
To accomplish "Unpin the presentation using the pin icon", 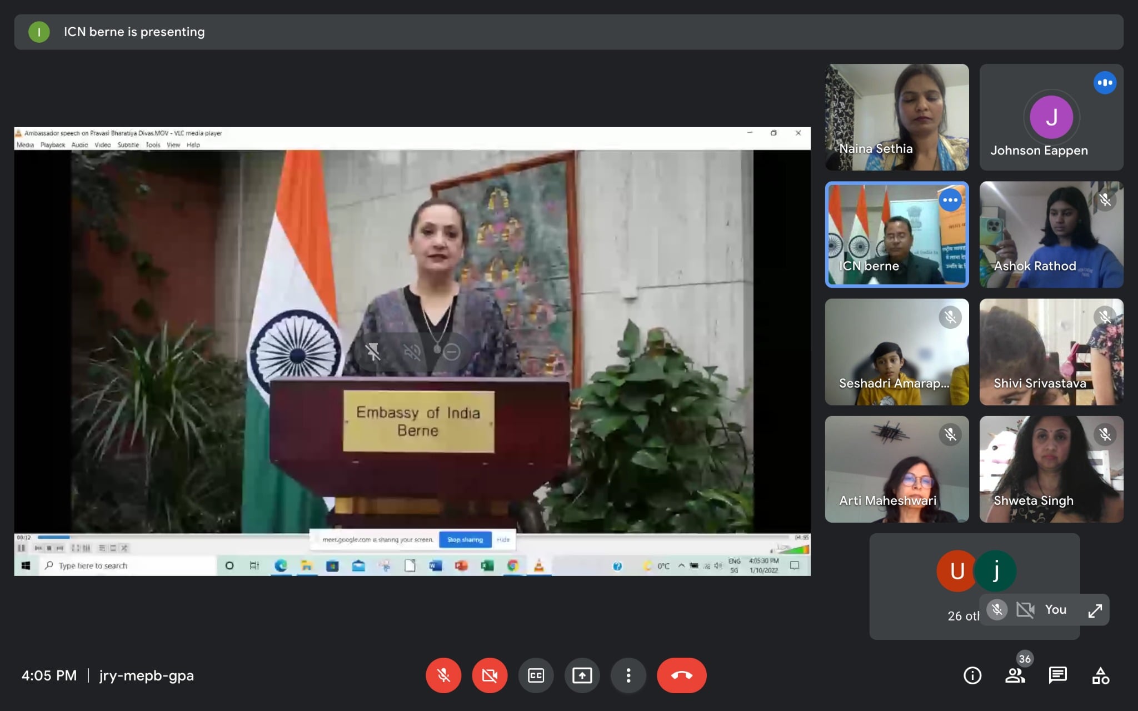I will [373, 352].
